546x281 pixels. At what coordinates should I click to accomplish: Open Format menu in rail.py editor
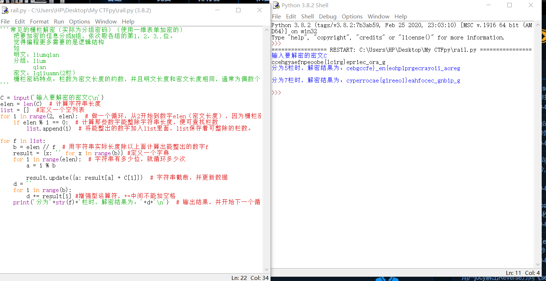39,21
